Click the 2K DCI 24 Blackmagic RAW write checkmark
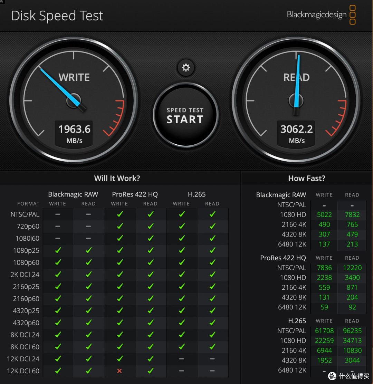Screen dimensions: 373x384 [x=58, y=275]
